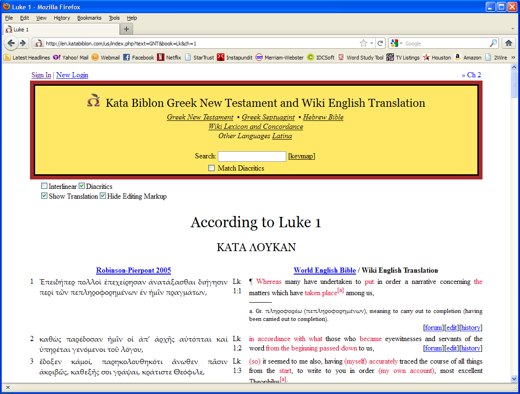Click inside the Kata Biblon search field
Image resolution: width=520 pixels, height=394 pixels.
pos(252,156)
